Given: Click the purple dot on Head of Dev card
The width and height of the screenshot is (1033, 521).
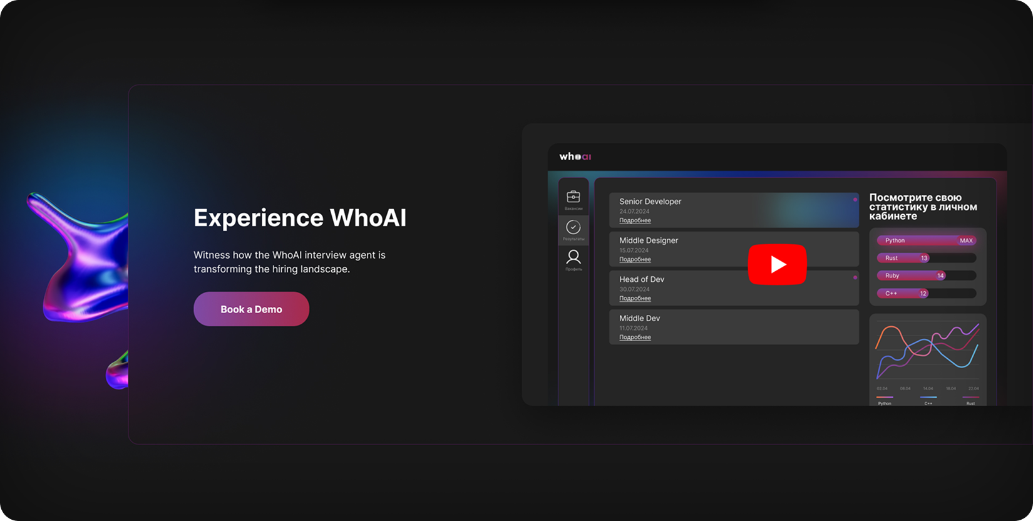Looking at the screenshot, I should coord(855,277).
